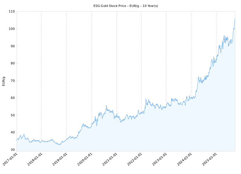Select the 2021-01-01 x-axis date label
Viewport: 241px width, 174px height.
coord(110,159)
